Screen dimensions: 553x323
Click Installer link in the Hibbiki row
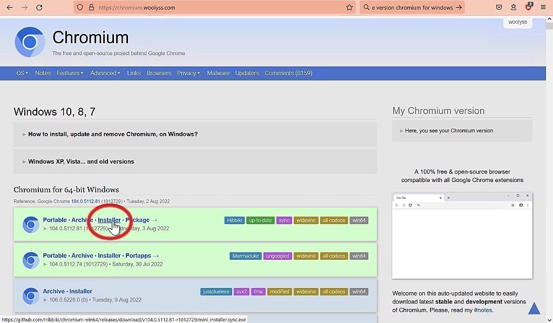coord(109,220)
